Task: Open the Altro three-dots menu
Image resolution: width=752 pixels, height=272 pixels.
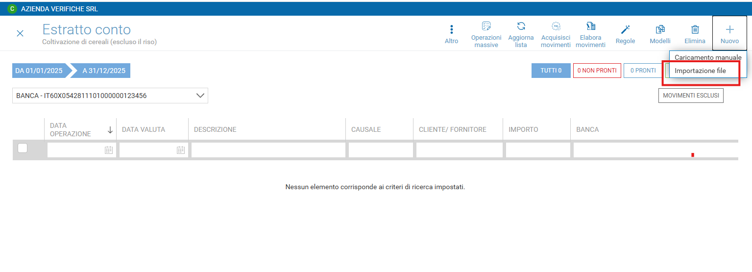Action: tap(452, 34)
